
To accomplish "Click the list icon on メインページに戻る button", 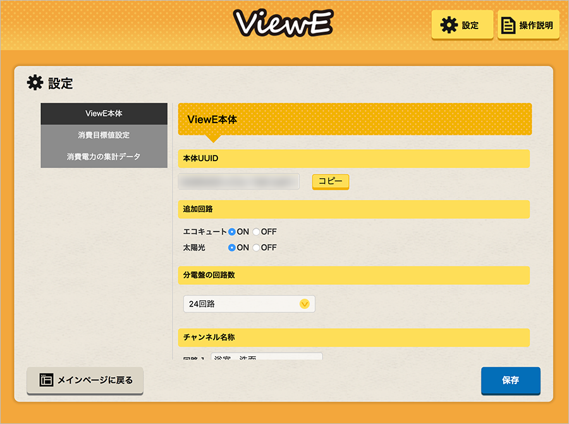I will [x=46, y=380].
